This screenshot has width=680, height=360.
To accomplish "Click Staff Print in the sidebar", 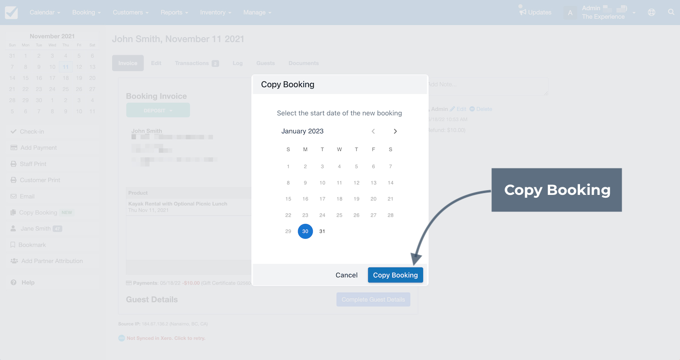I will pyautogui.click(x=52, y=164).
